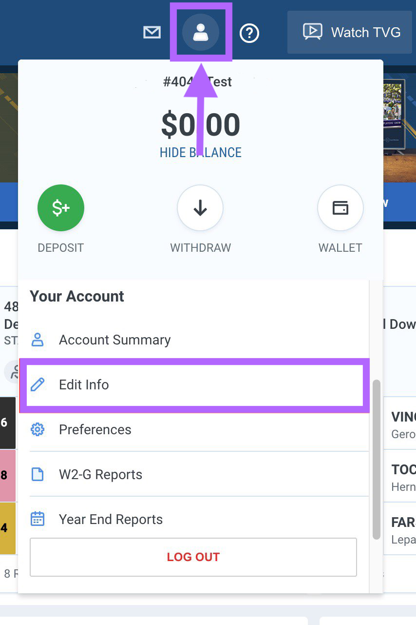Click the green Deposit icon
This screenshot has height=625, width=416.
61,208
